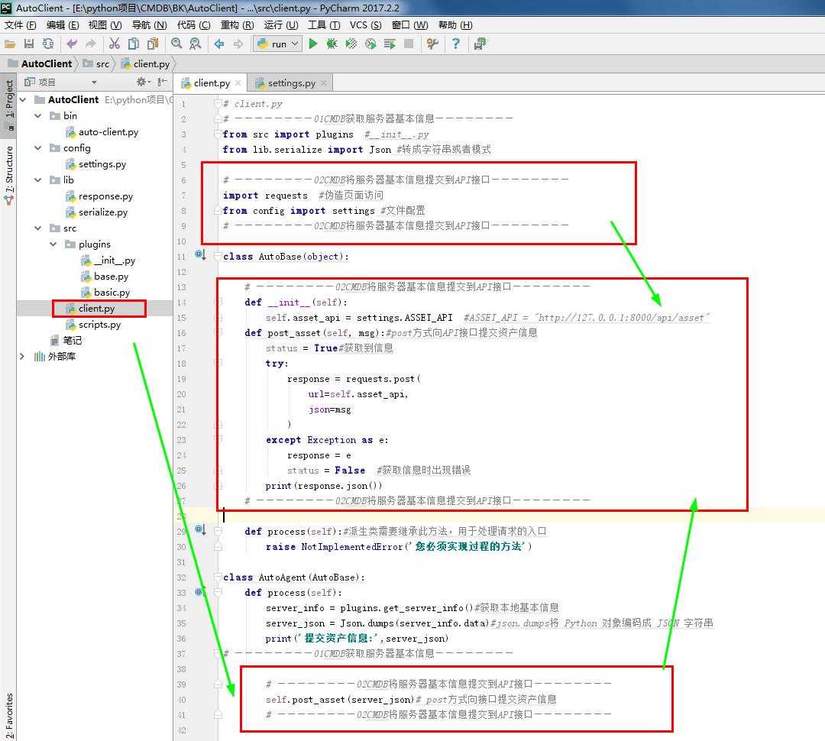Close the client.py editor tab
This screenshot has height=741, width=825.
tap(238, 83)
